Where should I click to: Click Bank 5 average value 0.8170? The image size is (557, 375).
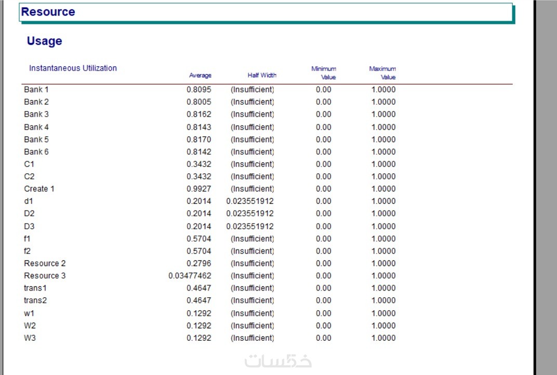point(199,140)
